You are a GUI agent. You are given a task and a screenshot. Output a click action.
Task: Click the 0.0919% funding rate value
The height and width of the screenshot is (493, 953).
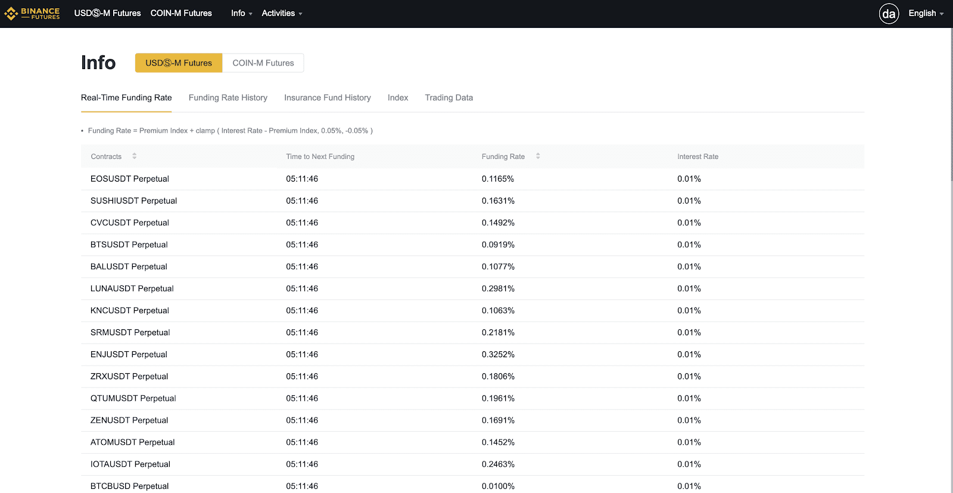[498, 245]
